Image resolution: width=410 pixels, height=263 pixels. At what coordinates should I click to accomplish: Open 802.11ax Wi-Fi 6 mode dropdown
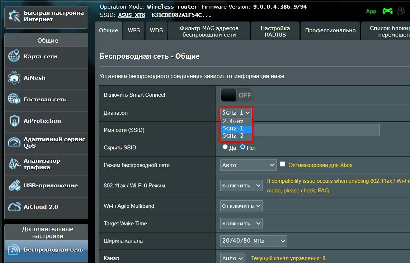tap(241, 186)
